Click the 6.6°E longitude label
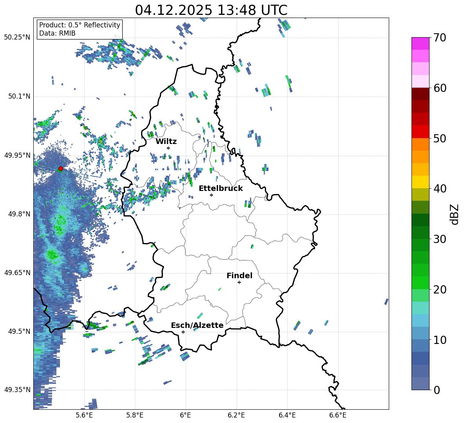The image size is (464, 423). pos(338,415)
